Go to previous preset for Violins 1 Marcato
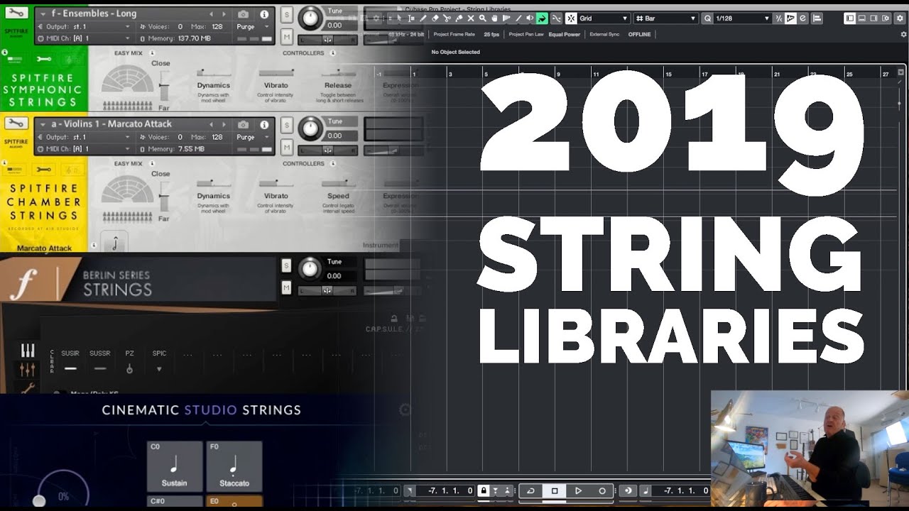The height and width of the screenshot is (511, 909). point(211,124)
